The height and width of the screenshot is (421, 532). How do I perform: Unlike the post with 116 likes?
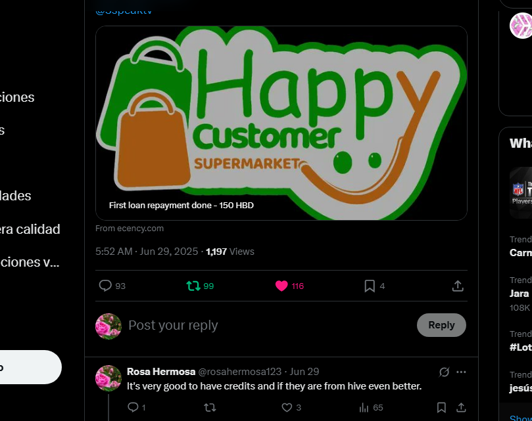click(x=281, y=286)
